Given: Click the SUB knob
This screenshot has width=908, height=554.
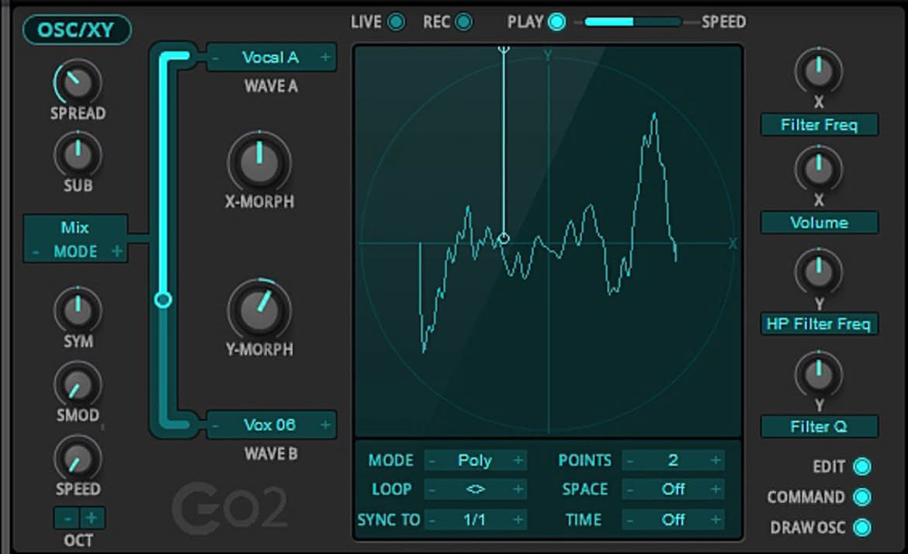Looking at the screenshot, I should 78,155.
